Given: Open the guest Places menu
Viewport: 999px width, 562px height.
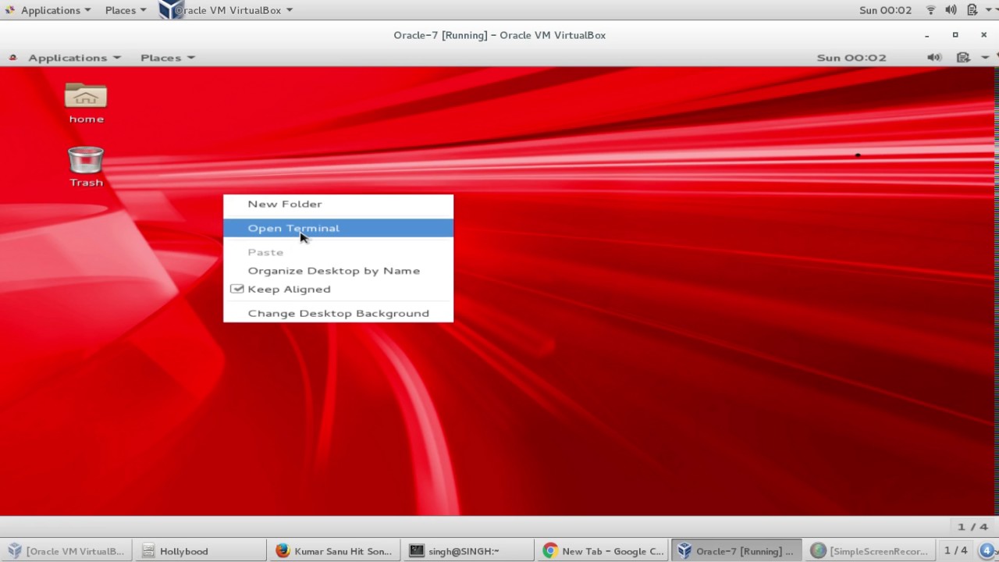Looking at the screenshot, I should point(167,58).
